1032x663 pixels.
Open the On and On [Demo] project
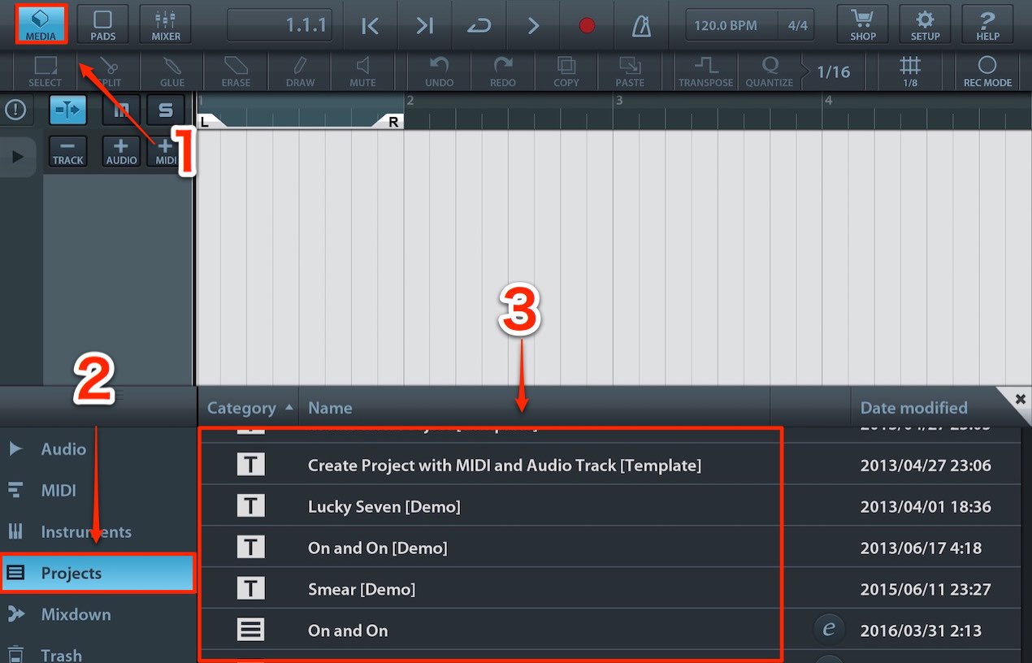pyautogui.click(x=377, y=548)
